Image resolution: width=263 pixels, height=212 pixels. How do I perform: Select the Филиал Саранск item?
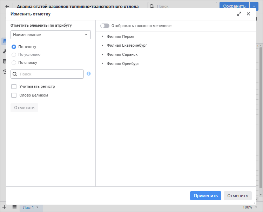(122, 54)
